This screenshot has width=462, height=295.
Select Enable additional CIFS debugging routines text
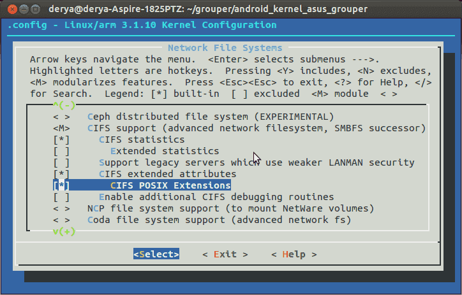pyautogui.click(x=216, y=197)
